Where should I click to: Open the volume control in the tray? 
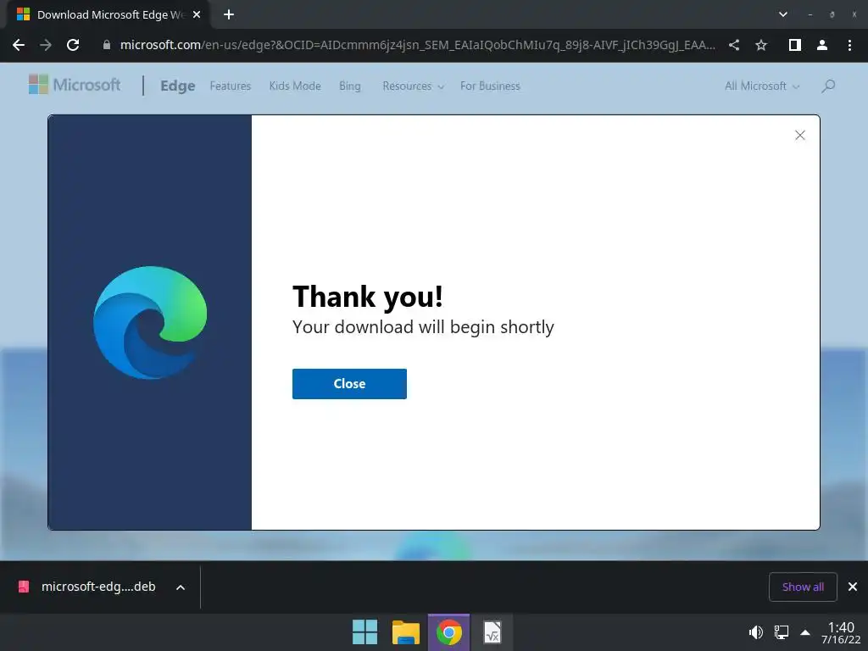point(756,632)
